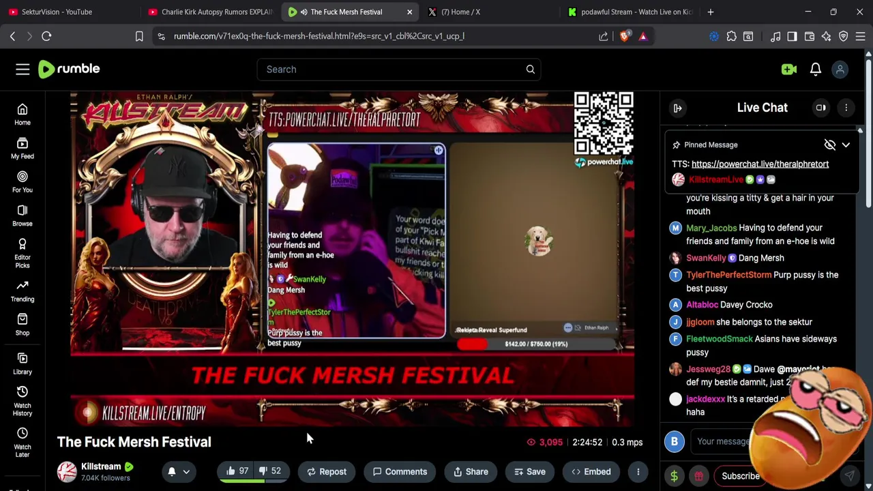Image resolution: width=873 pixels, height=491 pixels.
Task: Open Shop in the sidebar
Action: tap(23, 325)
